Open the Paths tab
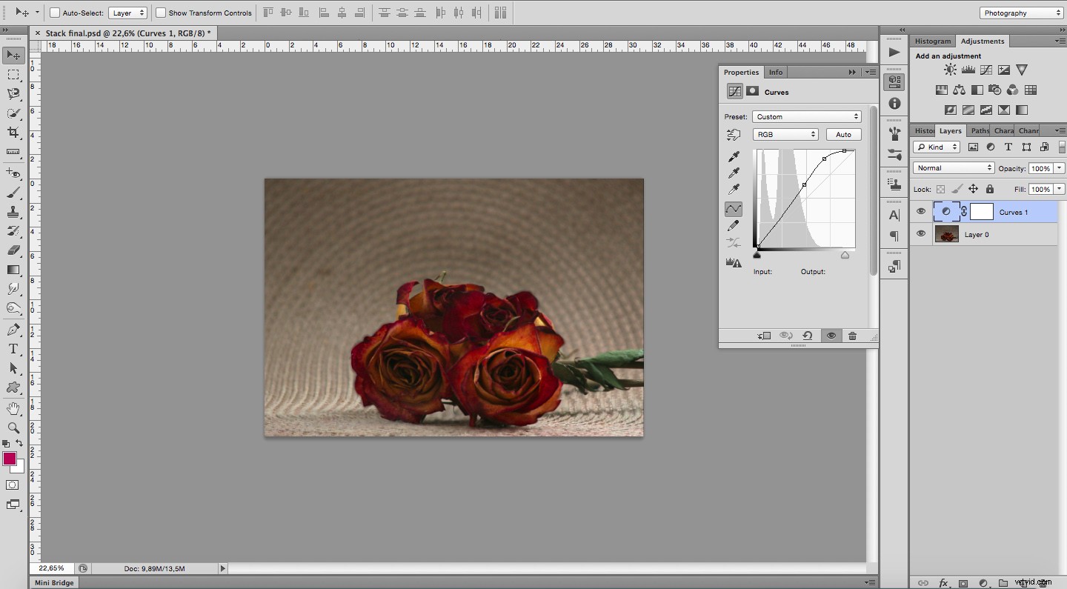This screenshot has height=589, width=1067. pos(980,130)
